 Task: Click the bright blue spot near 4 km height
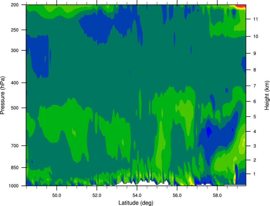coord(209,132)
